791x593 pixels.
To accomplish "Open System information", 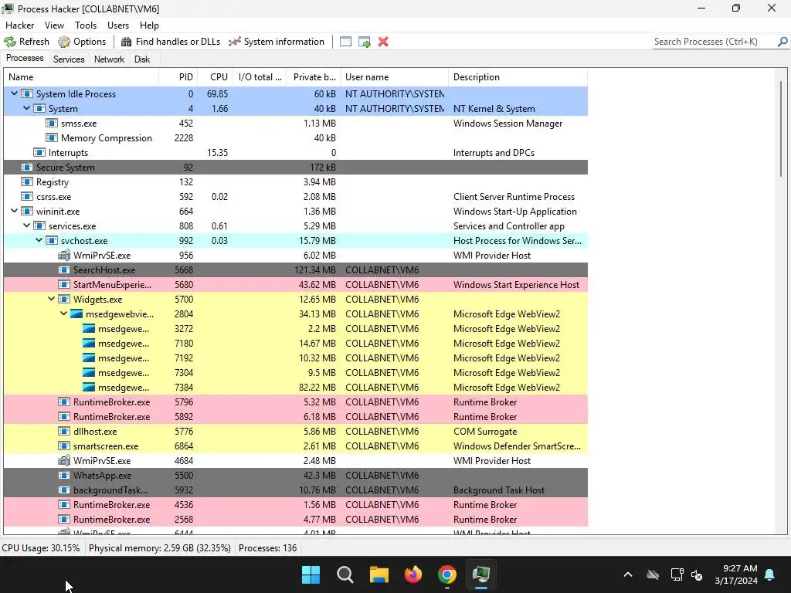I will point(277,42).
